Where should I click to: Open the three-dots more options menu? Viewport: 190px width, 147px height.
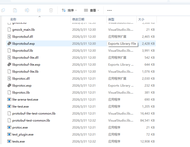coord(109,10)
